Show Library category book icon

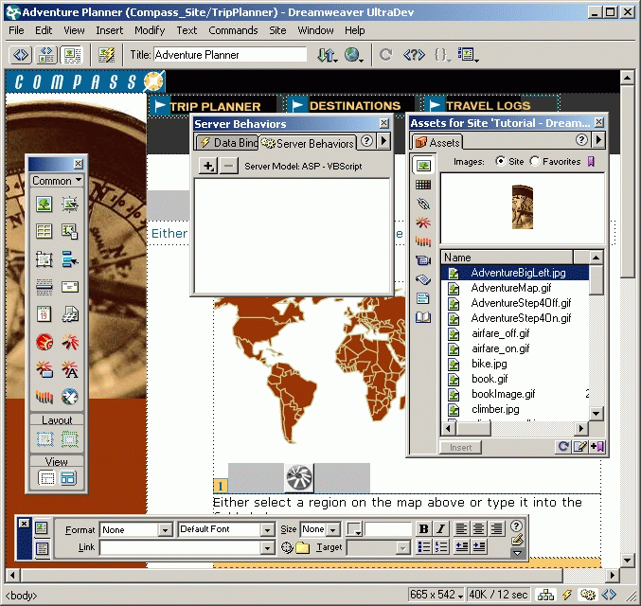coord(422,317)
